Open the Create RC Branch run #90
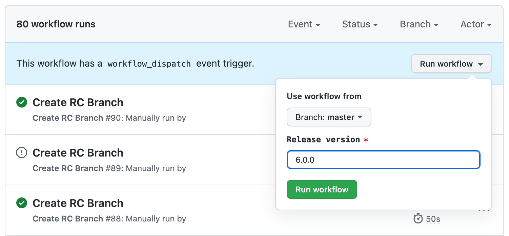The width and height of the screenshot is (509, 236). pyautogui.click(x=78, y=102)
